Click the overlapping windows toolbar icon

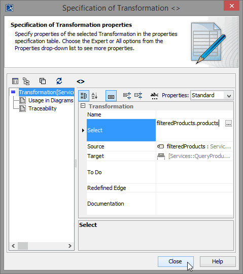tap(43, 81)
